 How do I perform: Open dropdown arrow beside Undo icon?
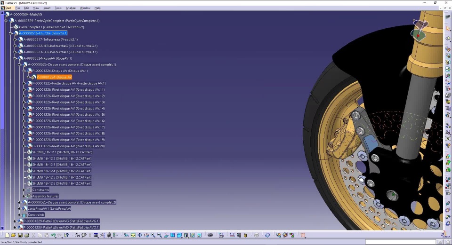(x=56, y=237)
